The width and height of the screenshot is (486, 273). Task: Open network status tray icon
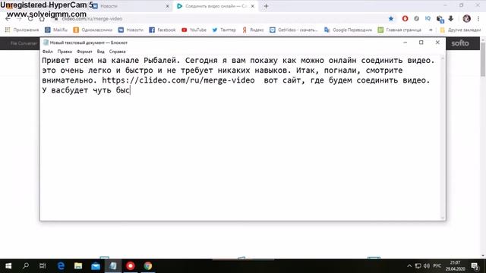[x=418, y=266]
